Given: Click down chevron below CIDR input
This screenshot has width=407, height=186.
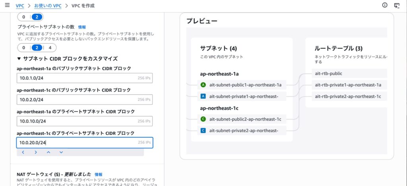Looking at the screenshot, I should click(x=61, y=152).
